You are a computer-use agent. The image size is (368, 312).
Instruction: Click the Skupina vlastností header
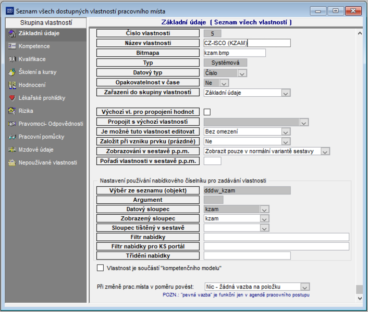coord(46,23)
